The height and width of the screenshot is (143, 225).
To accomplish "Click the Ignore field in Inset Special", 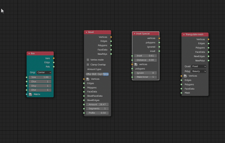I will [x=145, y=73].
